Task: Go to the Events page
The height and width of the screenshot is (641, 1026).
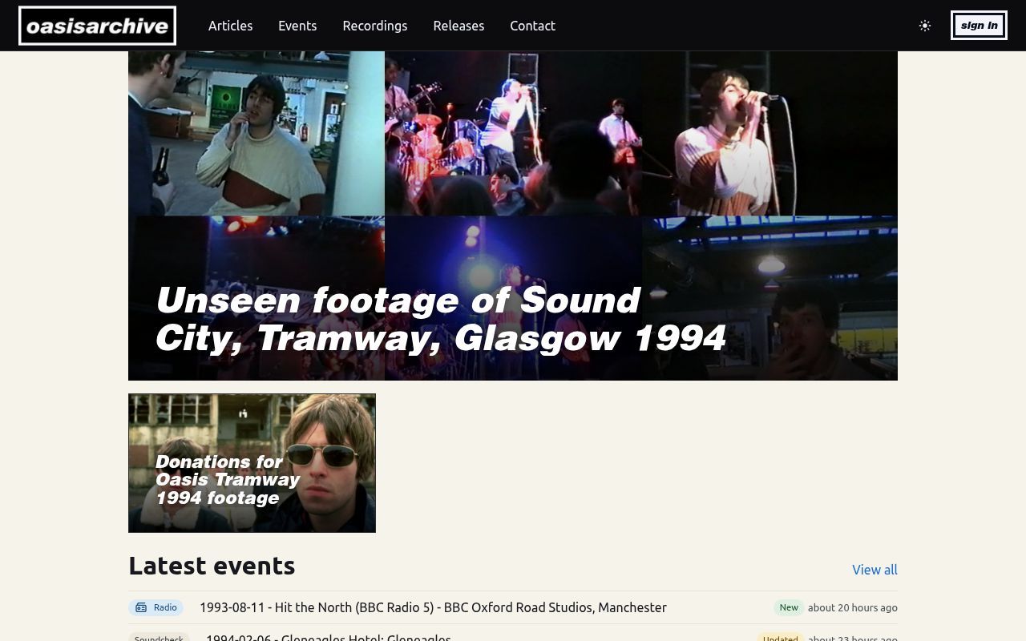Action: point(297,26)
